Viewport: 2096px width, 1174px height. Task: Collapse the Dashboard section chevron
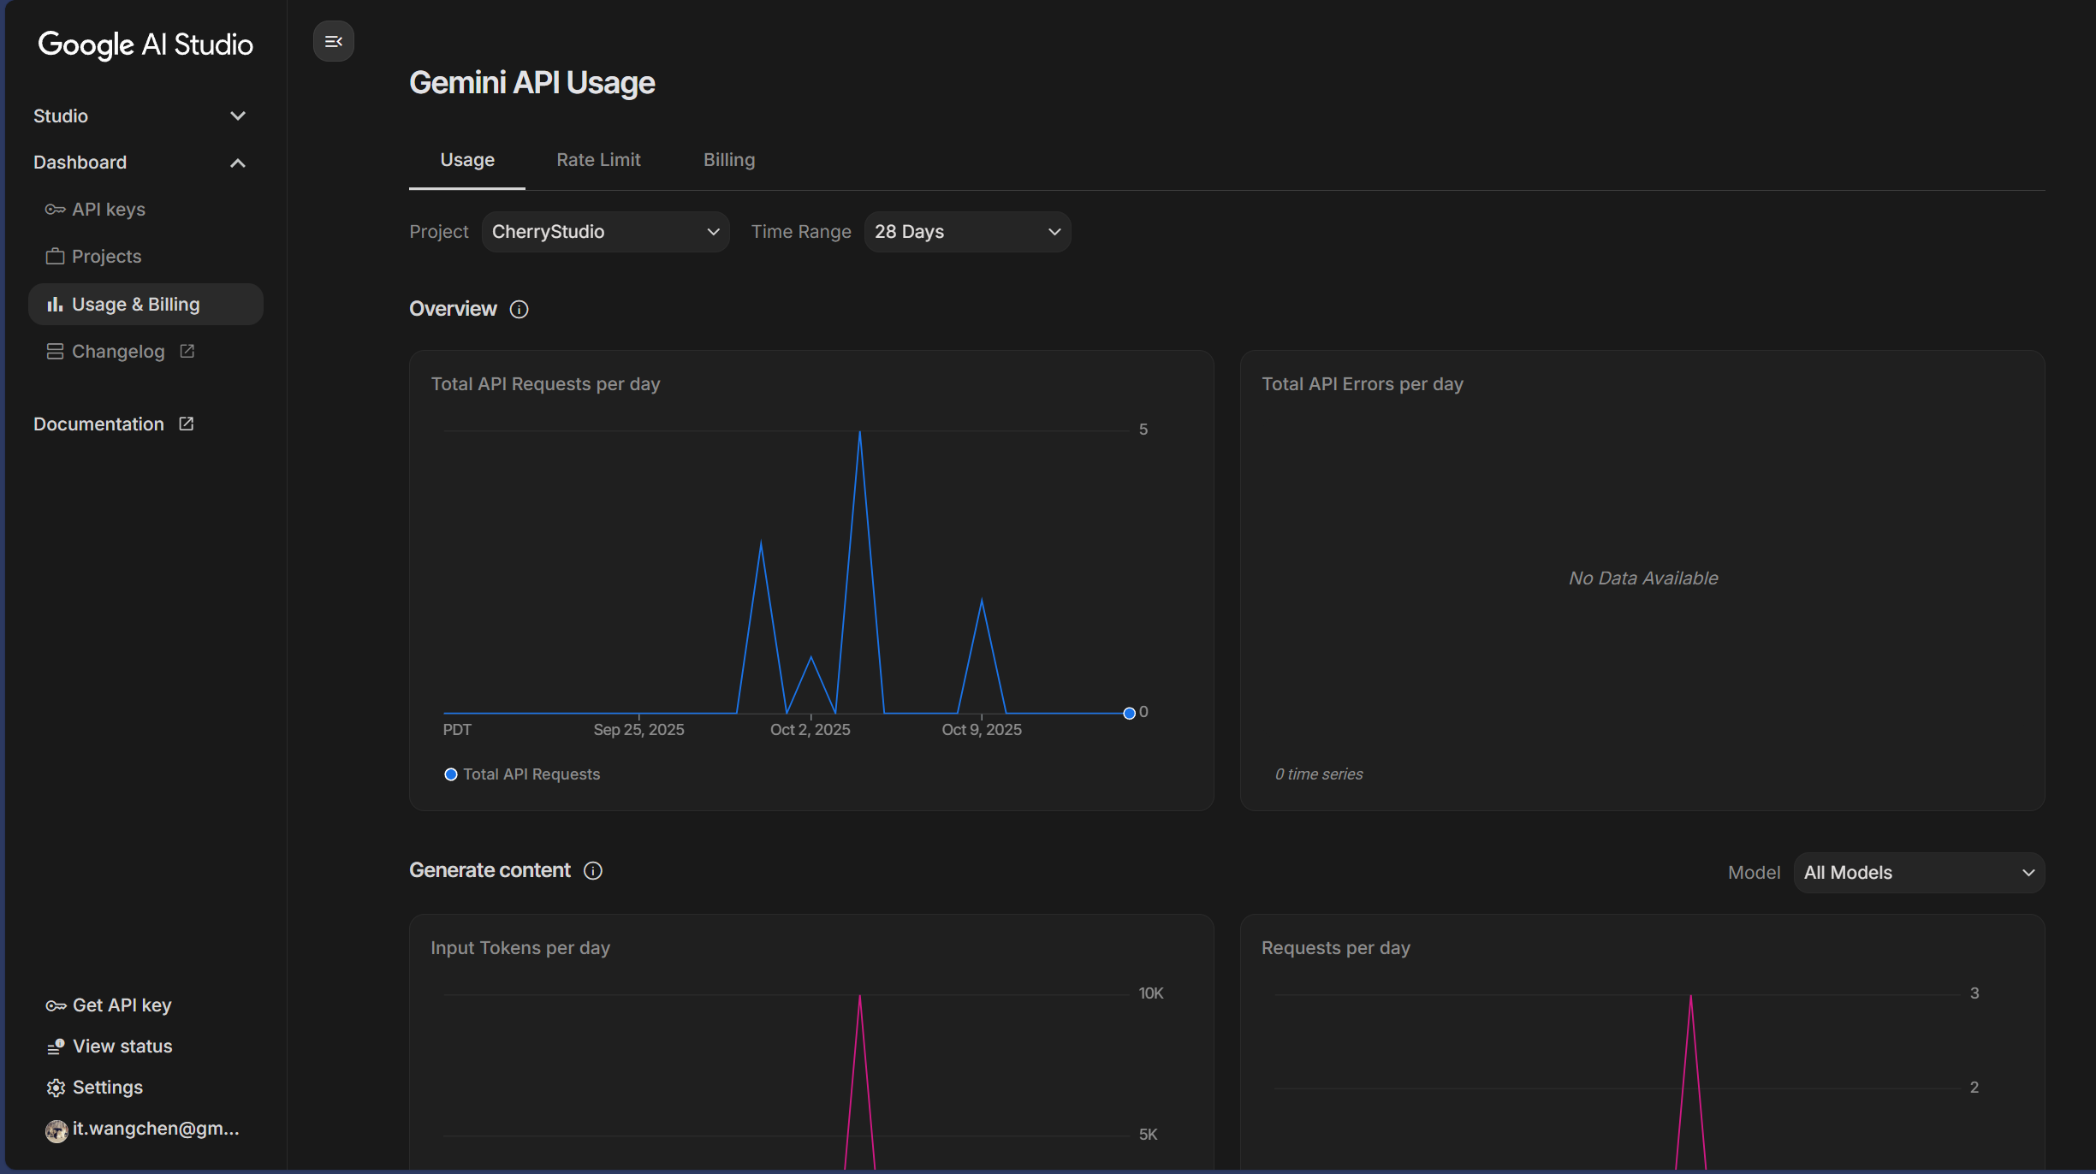(238, 163)
